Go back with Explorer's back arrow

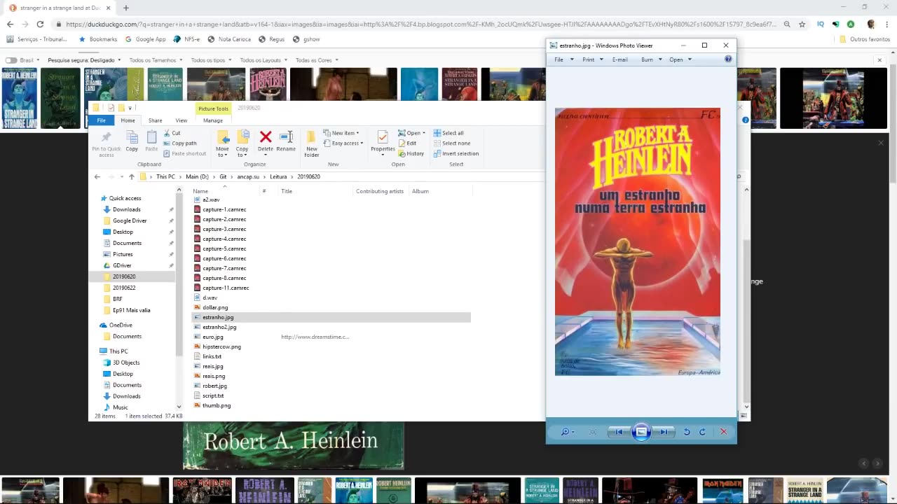pyautogui.click(x=97, y=176)
